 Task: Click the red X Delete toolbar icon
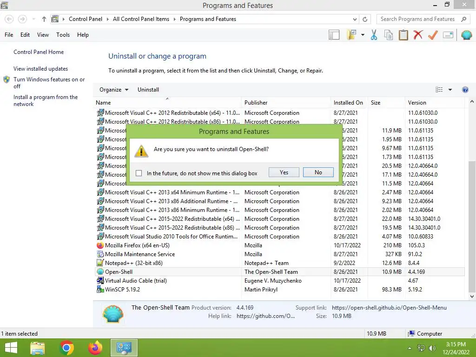[x=418, y=34]
